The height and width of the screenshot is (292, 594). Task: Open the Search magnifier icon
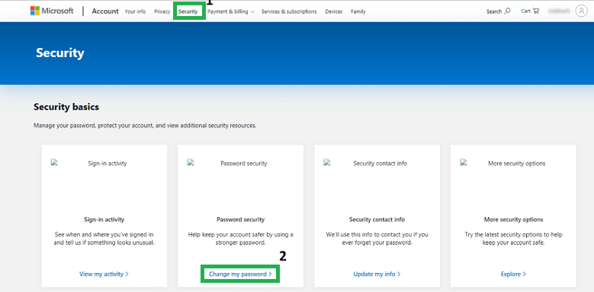(x=508, y=11)
